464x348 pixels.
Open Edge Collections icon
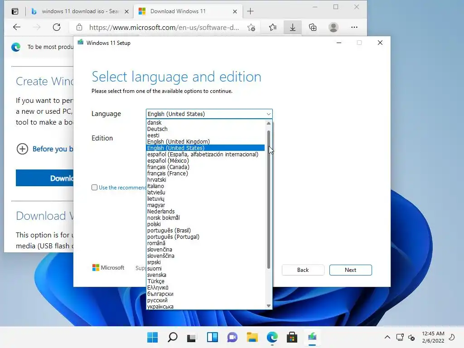313,28
